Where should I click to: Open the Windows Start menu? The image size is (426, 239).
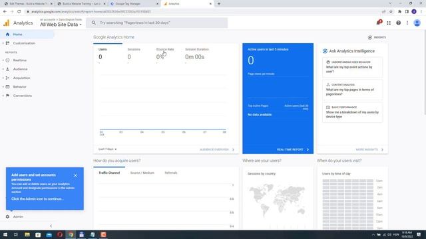5,234
